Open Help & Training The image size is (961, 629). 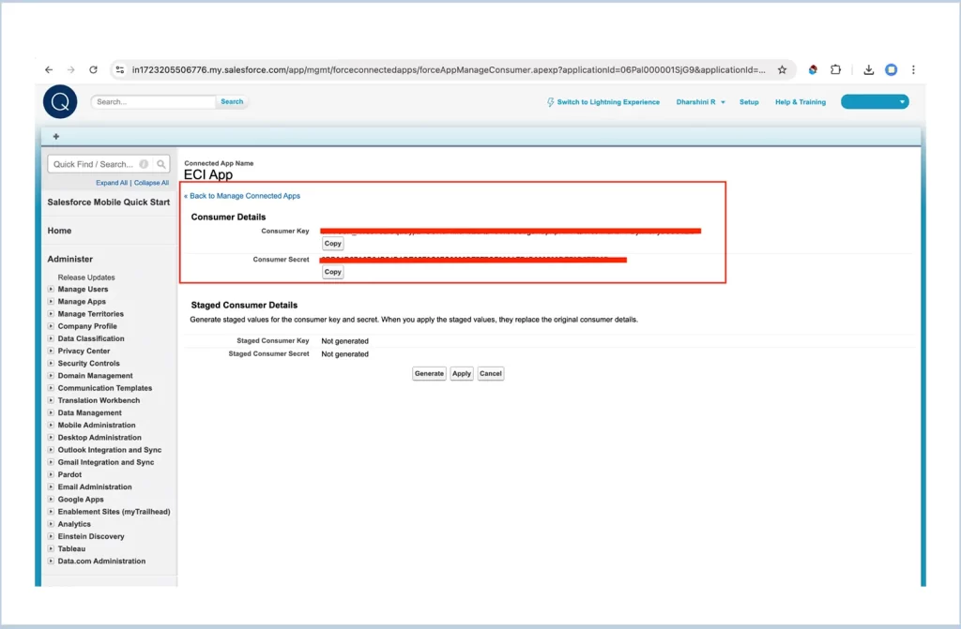pos(801,102)
